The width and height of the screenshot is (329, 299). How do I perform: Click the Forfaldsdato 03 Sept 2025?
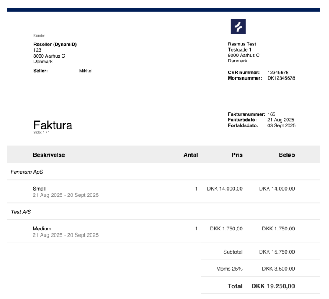(x=281, y=125)
